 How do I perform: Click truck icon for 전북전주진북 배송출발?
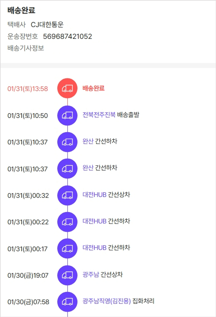point(67,115)
